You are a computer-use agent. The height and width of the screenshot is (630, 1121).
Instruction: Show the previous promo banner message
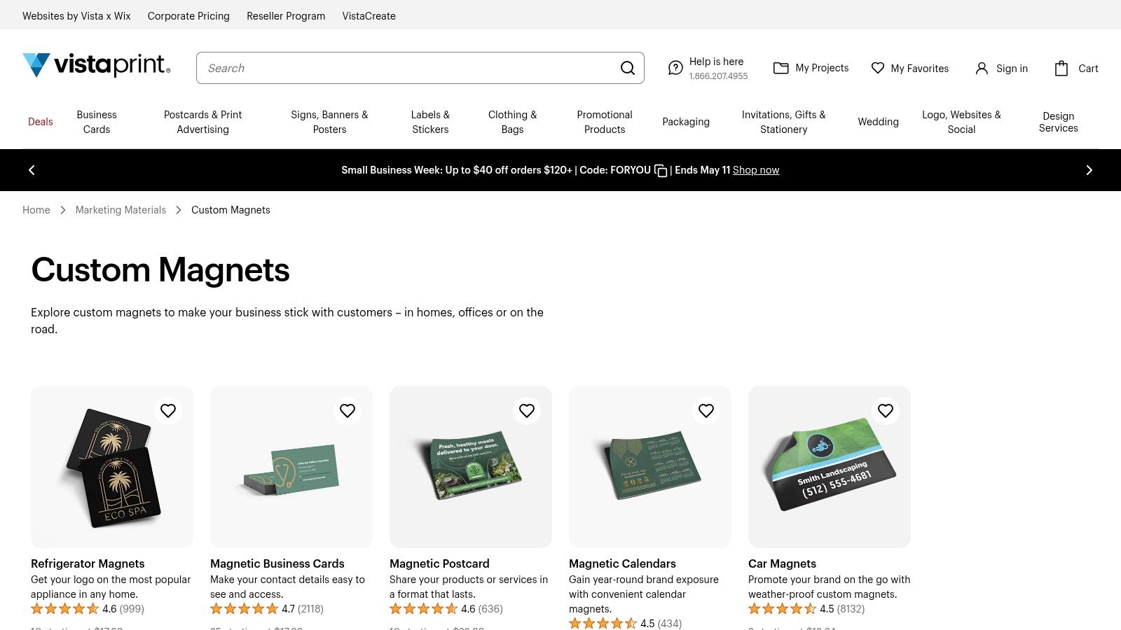(x=32, y=170)
